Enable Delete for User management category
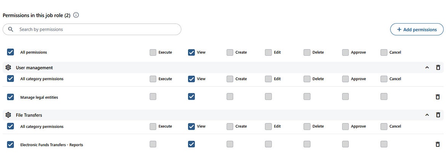 tap(307, 79)
